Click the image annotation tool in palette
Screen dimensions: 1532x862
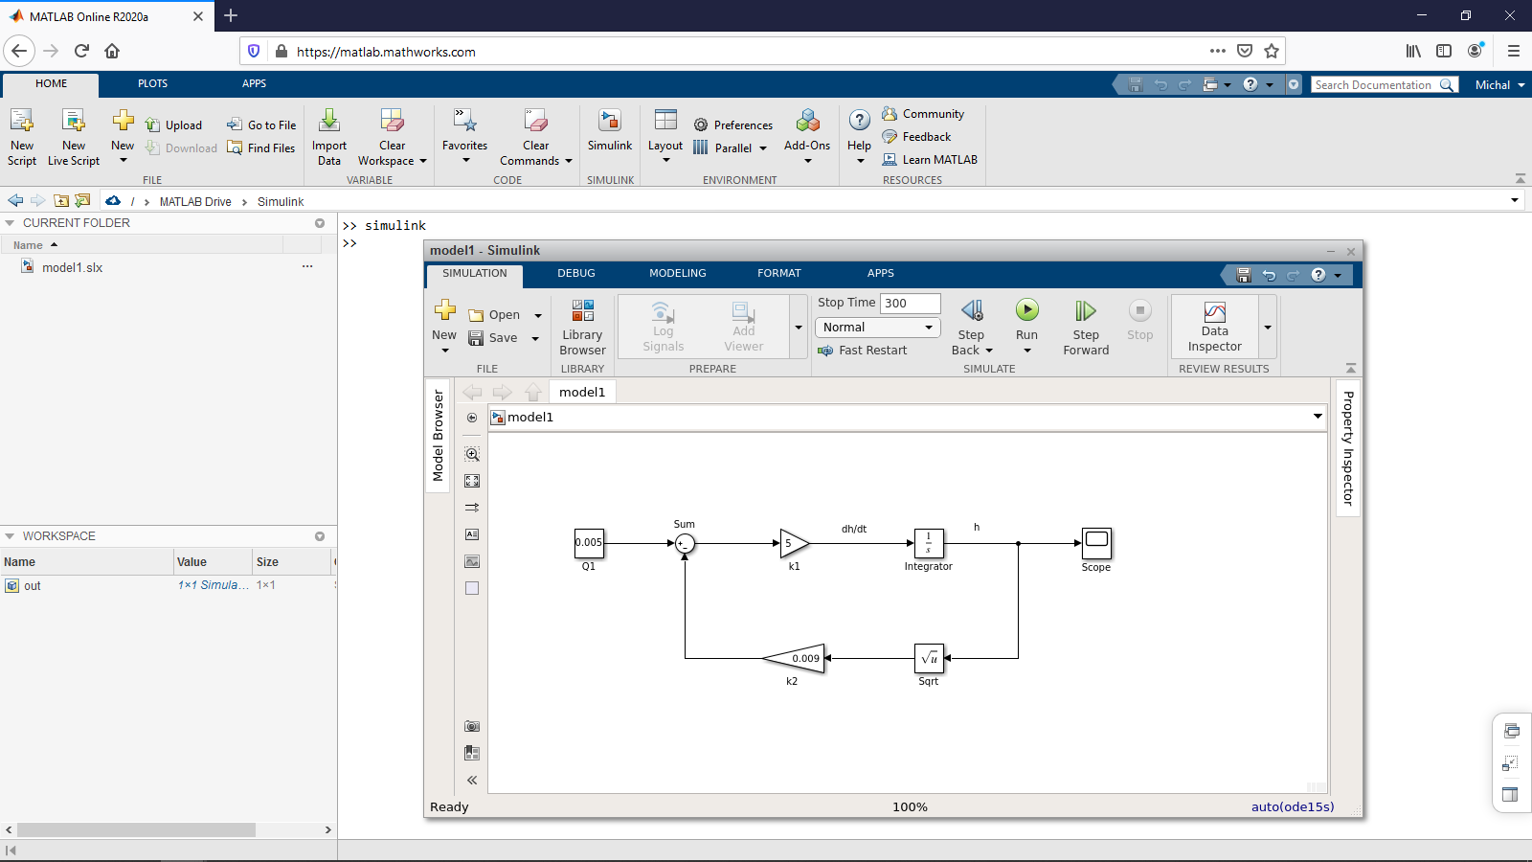click(472, 561)
